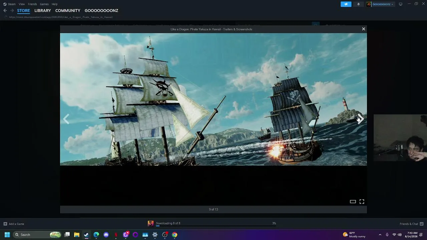This screenshot has width=427, height=240.
Task: Open Task View on the taskbar
Action: (x=67, y=235)
